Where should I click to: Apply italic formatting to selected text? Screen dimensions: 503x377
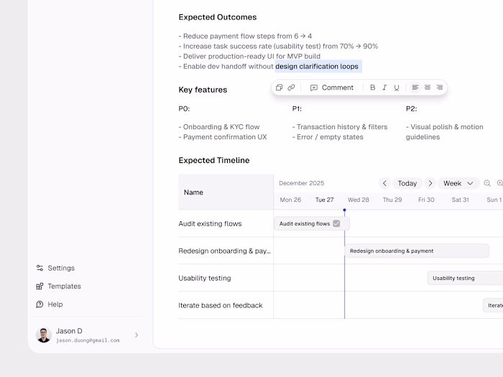point(384,88)
